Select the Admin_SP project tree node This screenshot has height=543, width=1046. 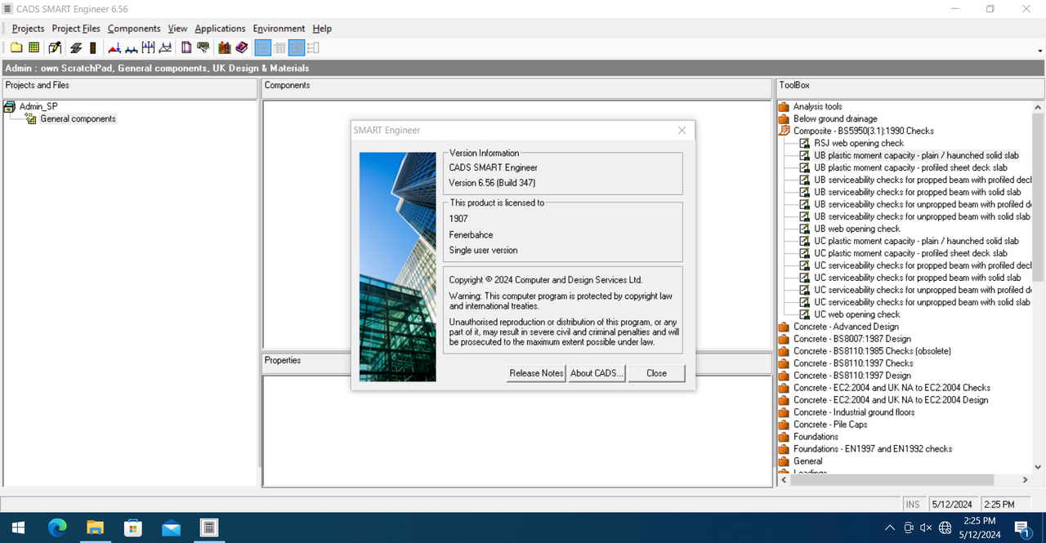[x=38, y=106]
